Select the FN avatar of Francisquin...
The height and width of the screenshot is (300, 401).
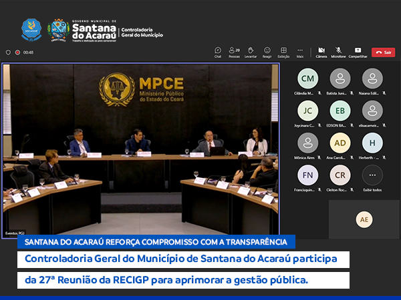307,175
